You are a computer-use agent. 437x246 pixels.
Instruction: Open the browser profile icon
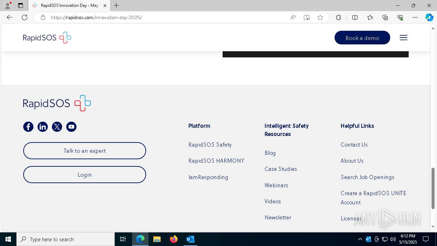coord(8,5)
